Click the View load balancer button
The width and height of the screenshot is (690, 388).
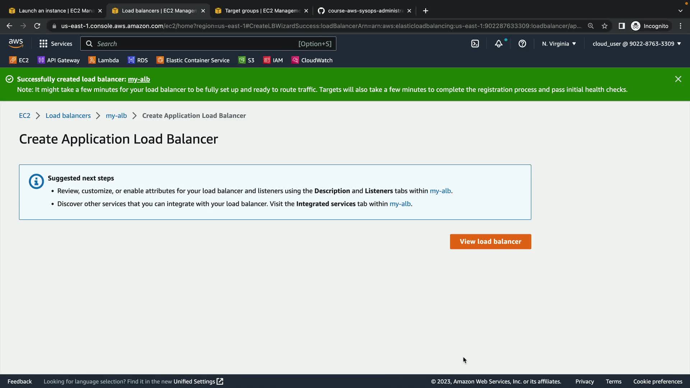tap(490, 241)
